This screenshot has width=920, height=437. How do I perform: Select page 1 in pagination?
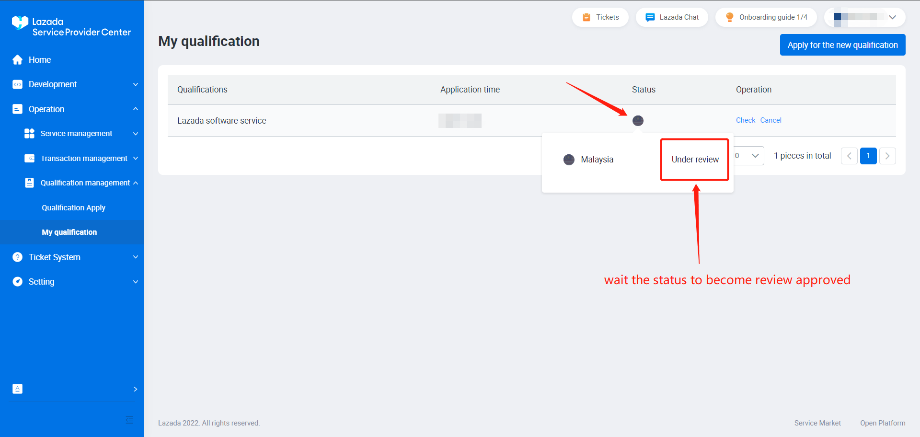868,156
